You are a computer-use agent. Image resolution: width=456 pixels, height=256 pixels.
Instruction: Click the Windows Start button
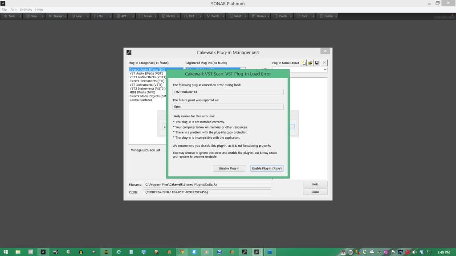[5, 252]
